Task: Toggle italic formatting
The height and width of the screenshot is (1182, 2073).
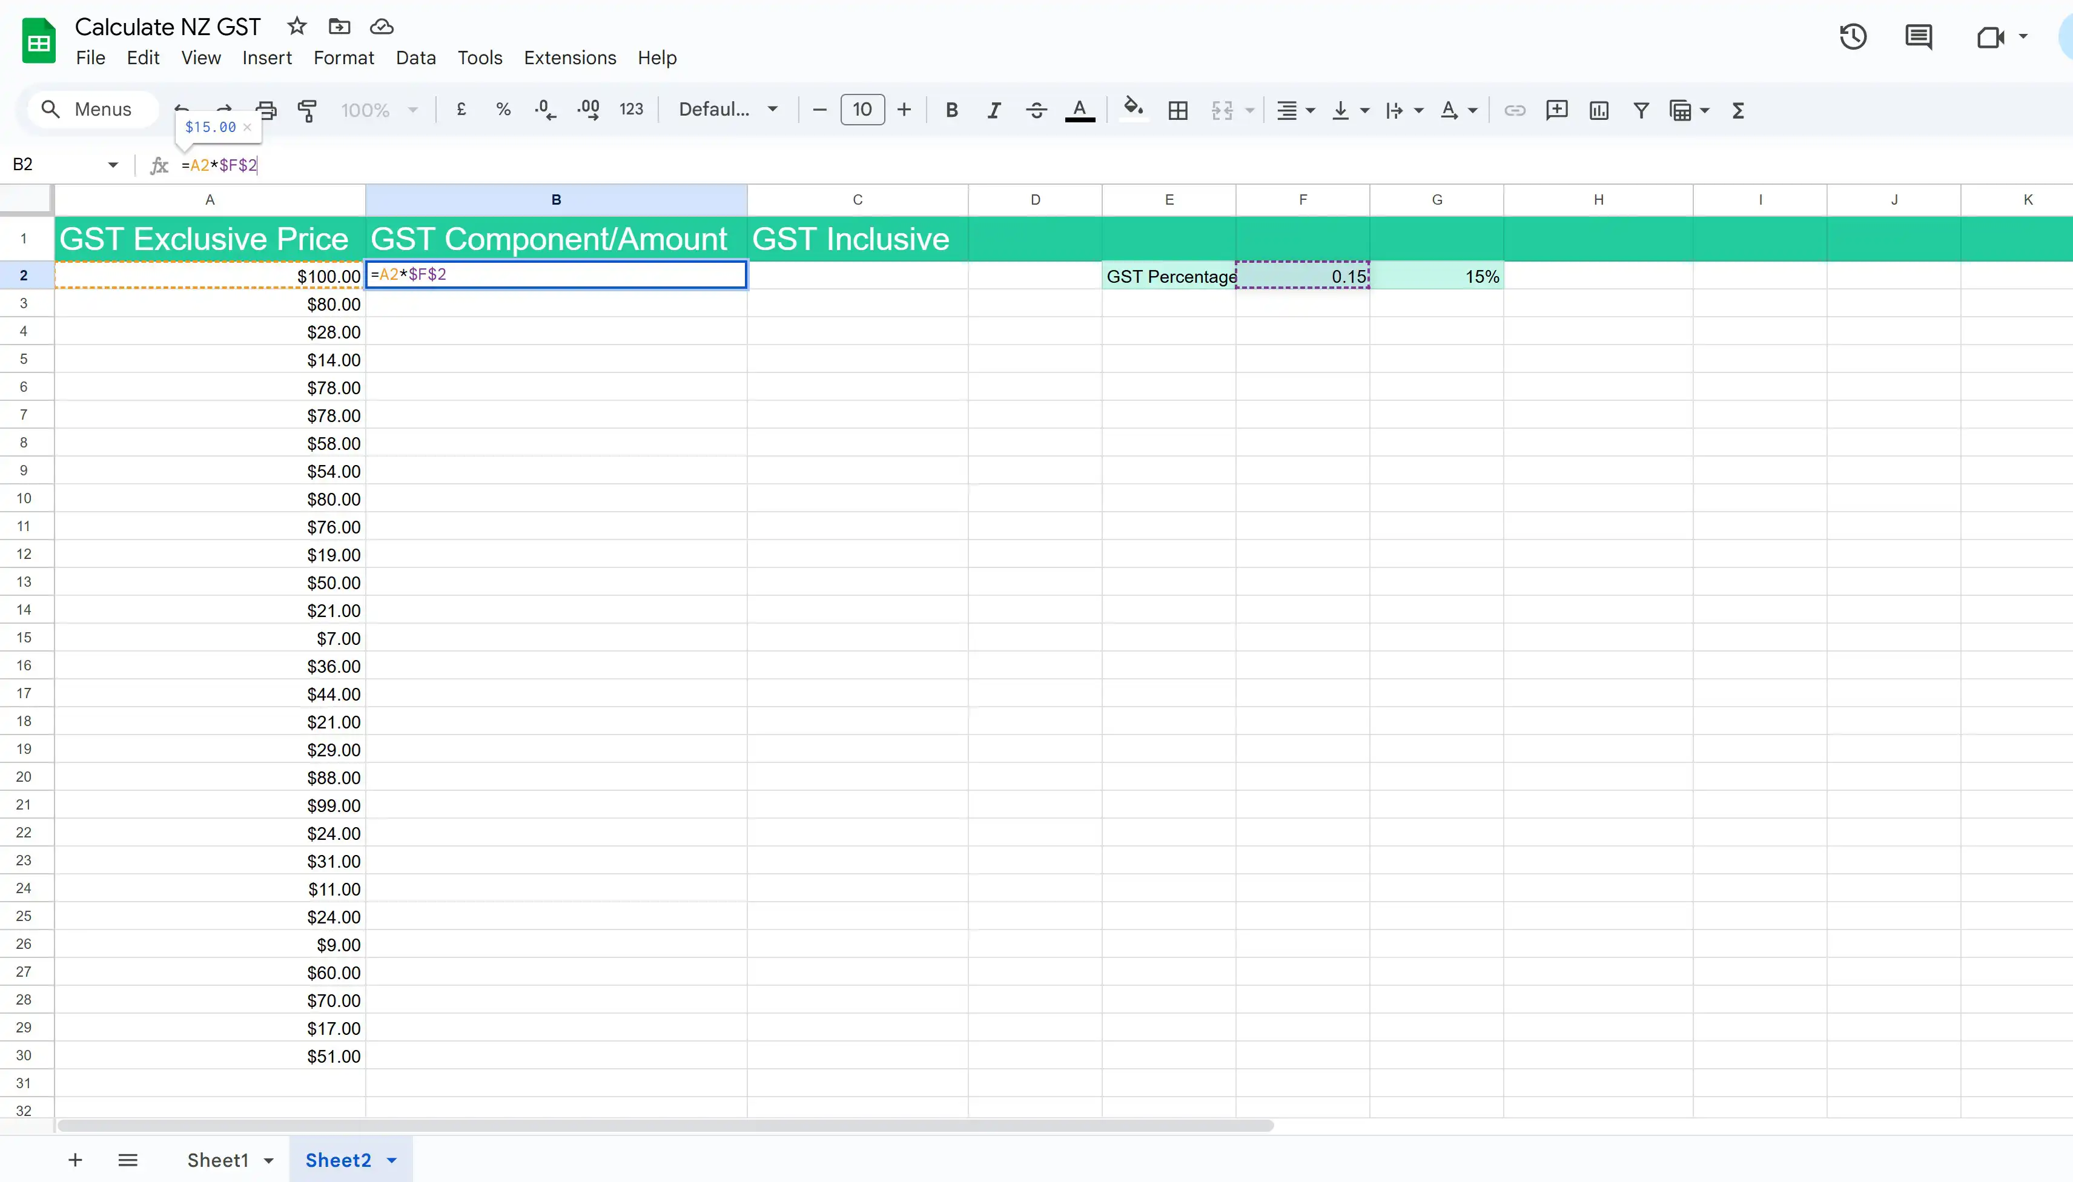Action: click(x=994, y=110)
